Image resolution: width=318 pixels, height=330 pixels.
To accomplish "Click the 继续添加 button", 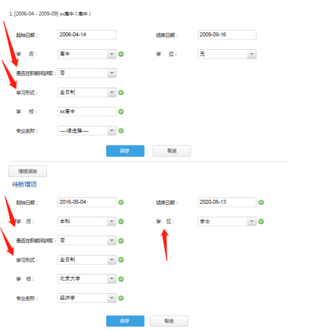I will coord(28,171).
